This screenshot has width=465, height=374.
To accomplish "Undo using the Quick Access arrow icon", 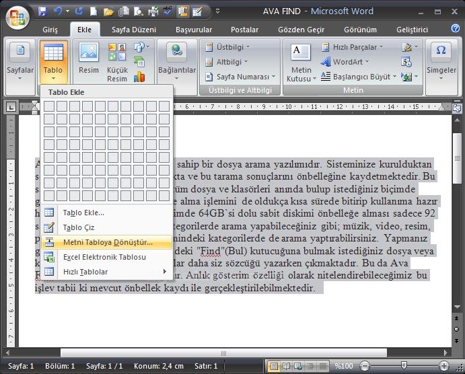I will pos(58,11).
